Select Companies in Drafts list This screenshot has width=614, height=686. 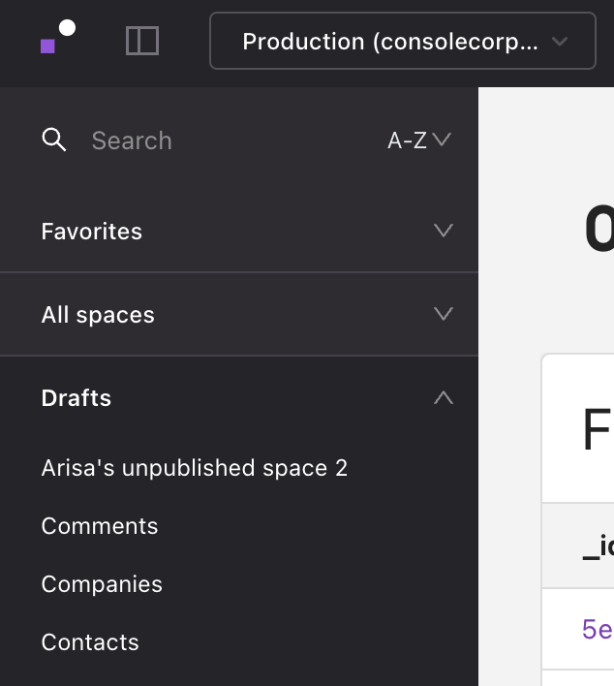click(x=102, y=584)
